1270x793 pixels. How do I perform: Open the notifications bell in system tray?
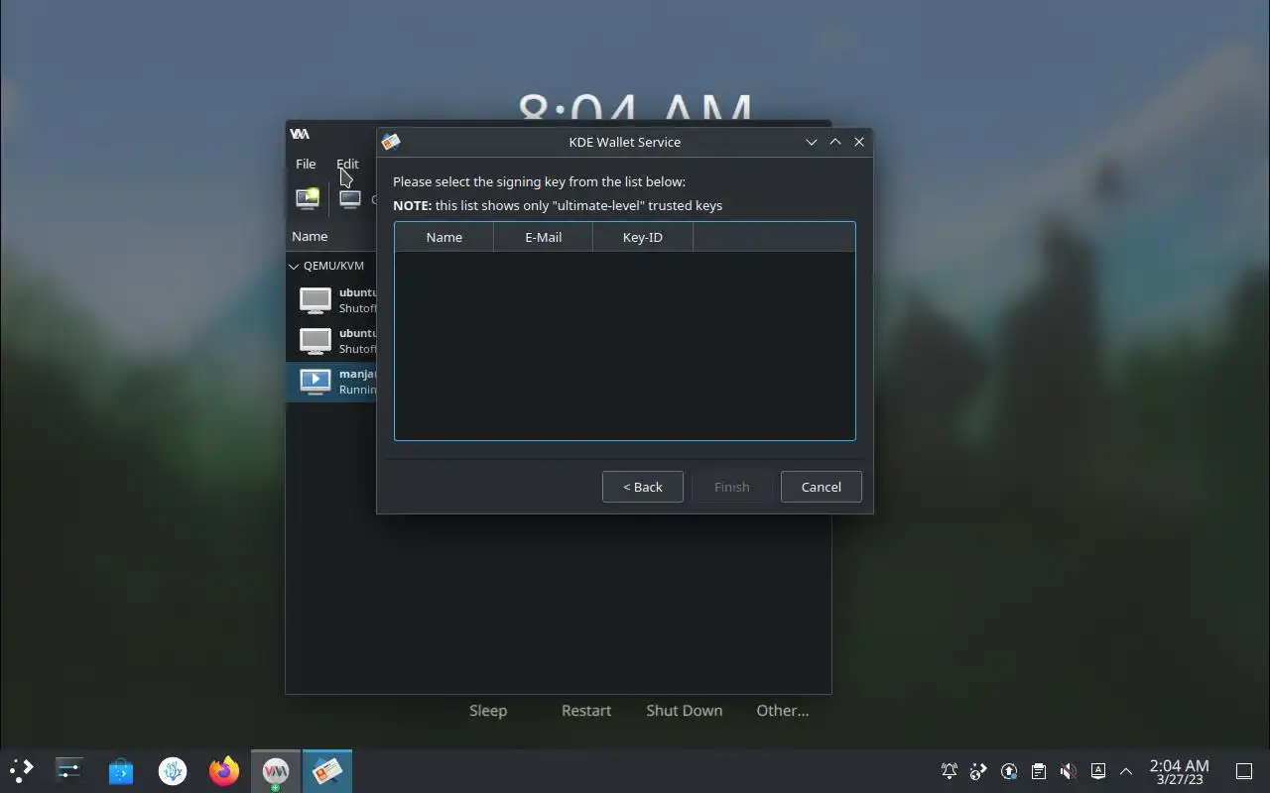[x=950, y=771]
